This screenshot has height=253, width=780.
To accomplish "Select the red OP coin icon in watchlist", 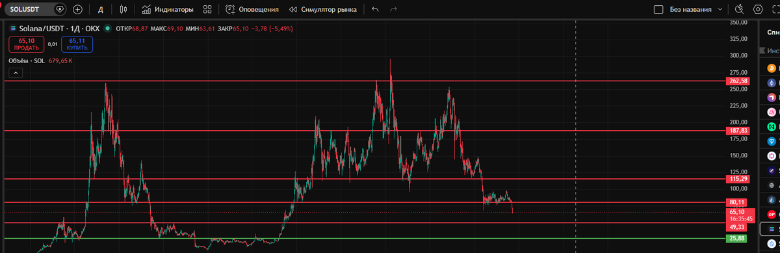I will tap(772, 214).
